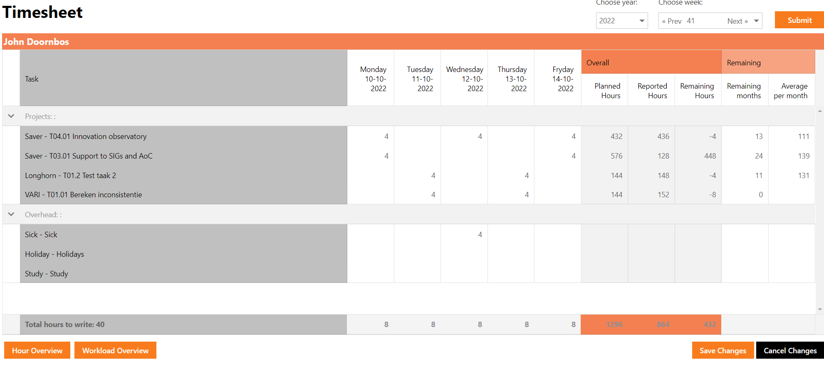Click task 'Saver - T03.01 Support to SIGs and AoC'
Viewport: 824px width, 372px height.
tap(89, 156)
